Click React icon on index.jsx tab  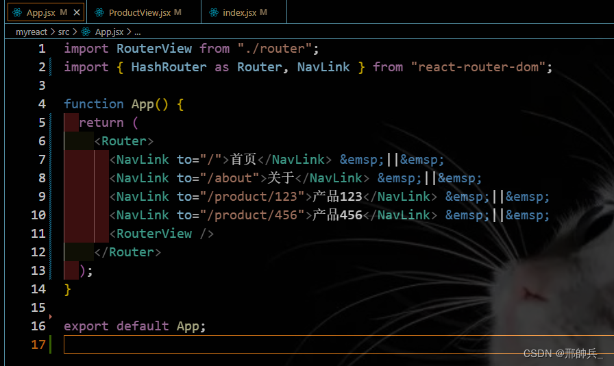(x=214, y=12)
